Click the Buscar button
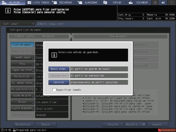The height and width of the screenshot is (132, 176). pos(46,125)
